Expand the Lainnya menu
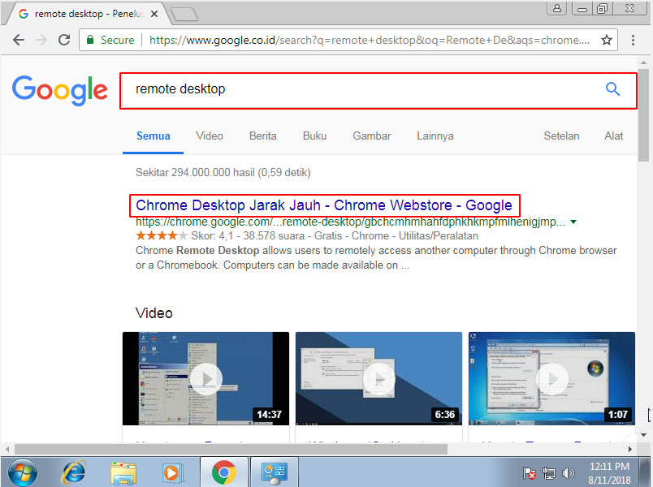This screenshot has height=487, width=653. [435, 136]
